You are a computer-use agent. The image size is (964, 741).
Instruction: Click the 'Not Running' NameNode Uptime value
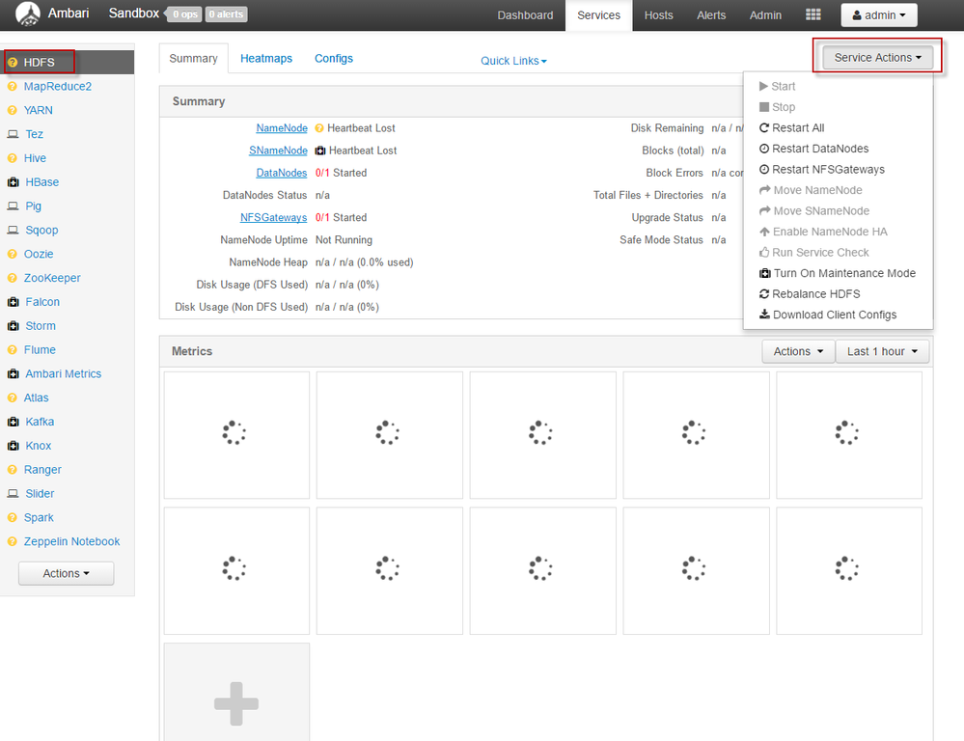344,240
